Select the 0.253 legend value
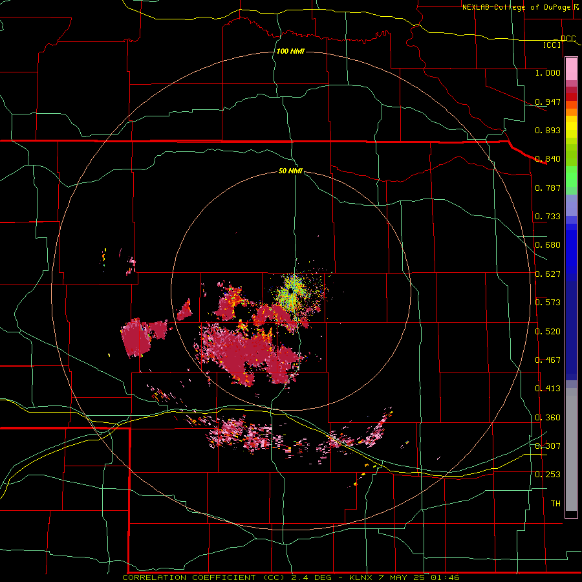 548,475
